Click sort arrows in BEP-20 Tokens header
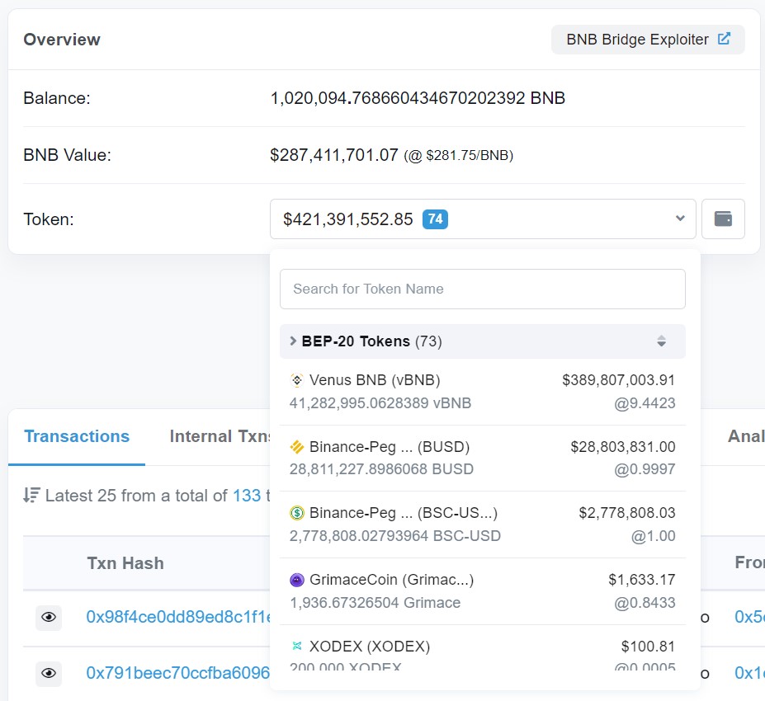Image resolution: width=765 pixels, height=701 pixels. pos(662,341)
